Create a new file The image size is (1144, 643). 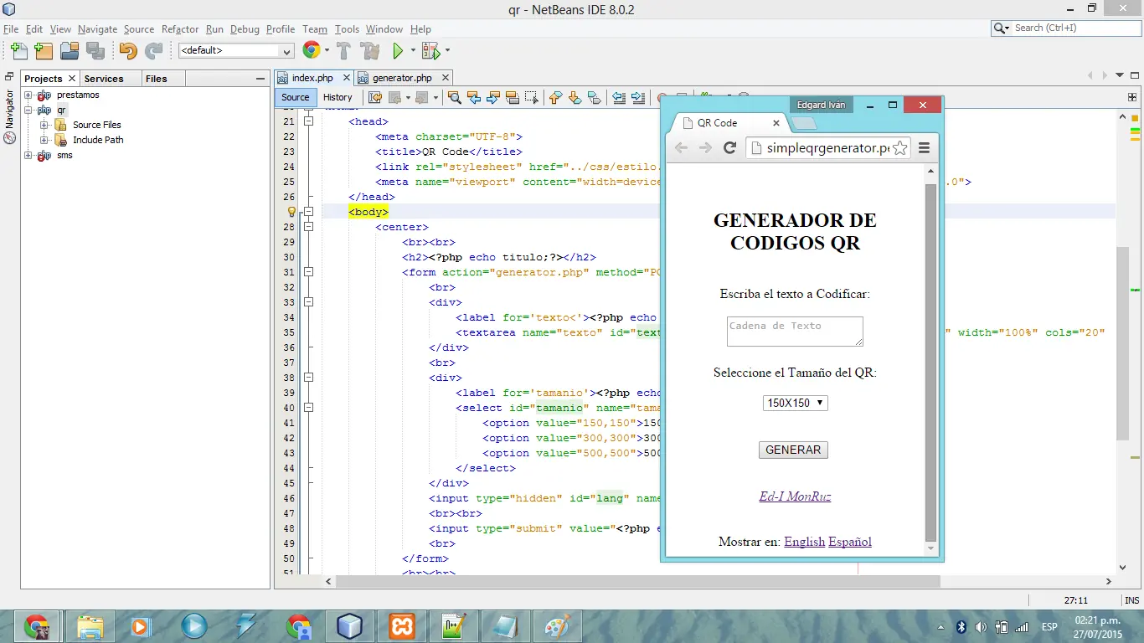pos(18,50)
